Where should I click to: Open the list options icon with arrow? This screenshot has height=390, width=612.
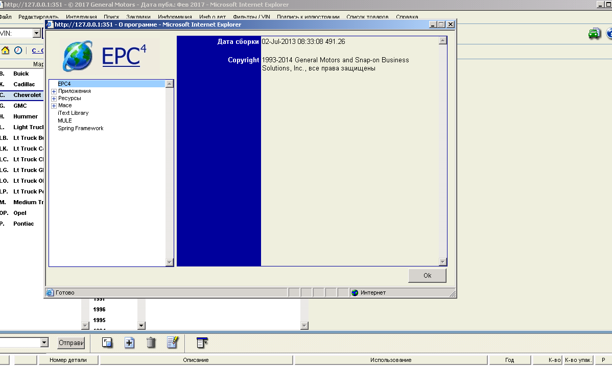click(202, 343)
